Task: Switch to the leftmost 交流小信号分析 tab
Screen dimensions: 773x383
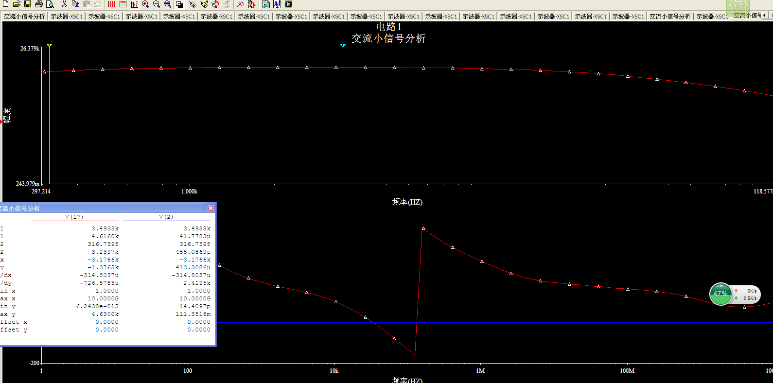Action: 24,16
